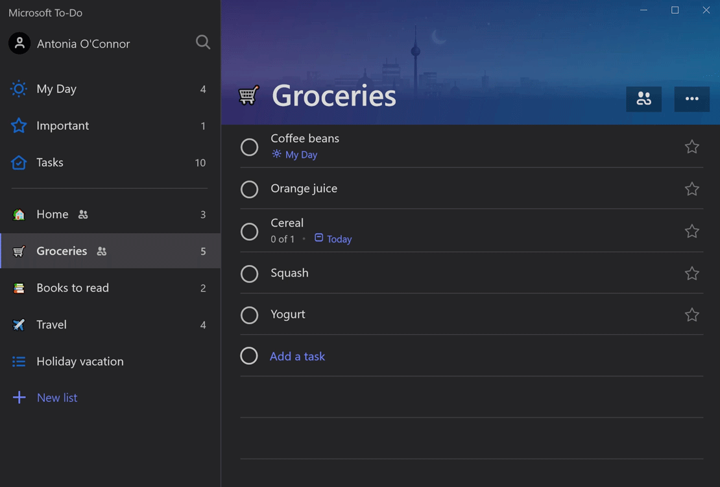Mark Orange juice as important with star

point(691,189)
